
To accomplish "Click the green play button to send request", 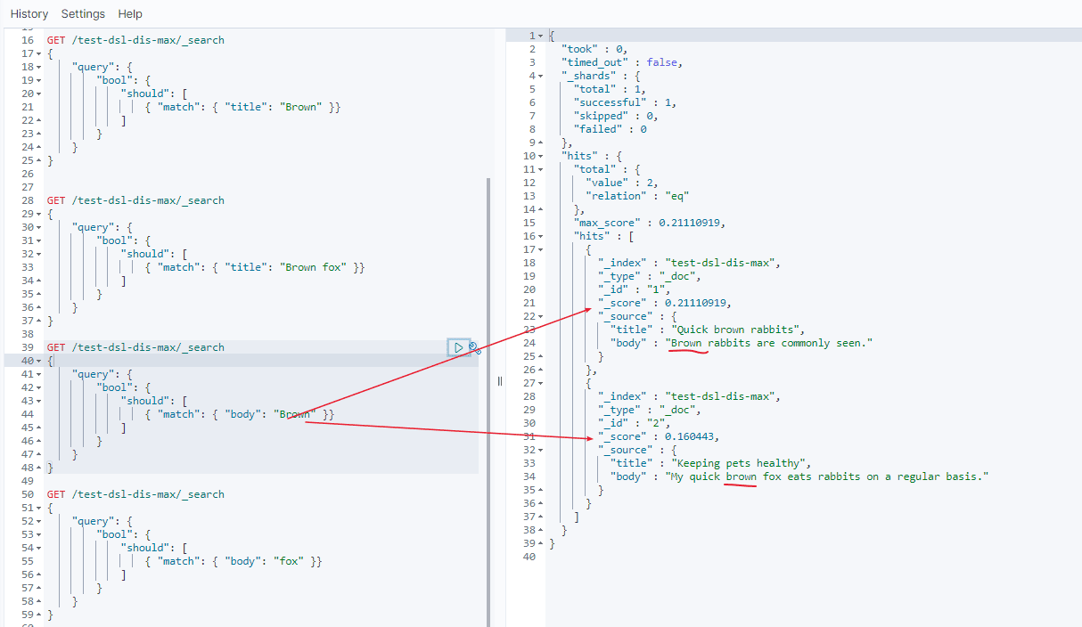I will pos(458,347).
